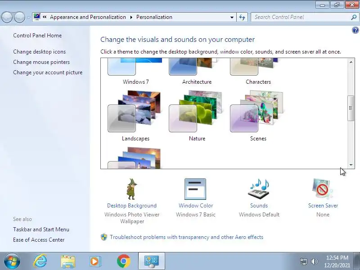Viewport: 360px width, 270px height.
Task: Open Taskbar and Start Menu link
Action: 41,229
